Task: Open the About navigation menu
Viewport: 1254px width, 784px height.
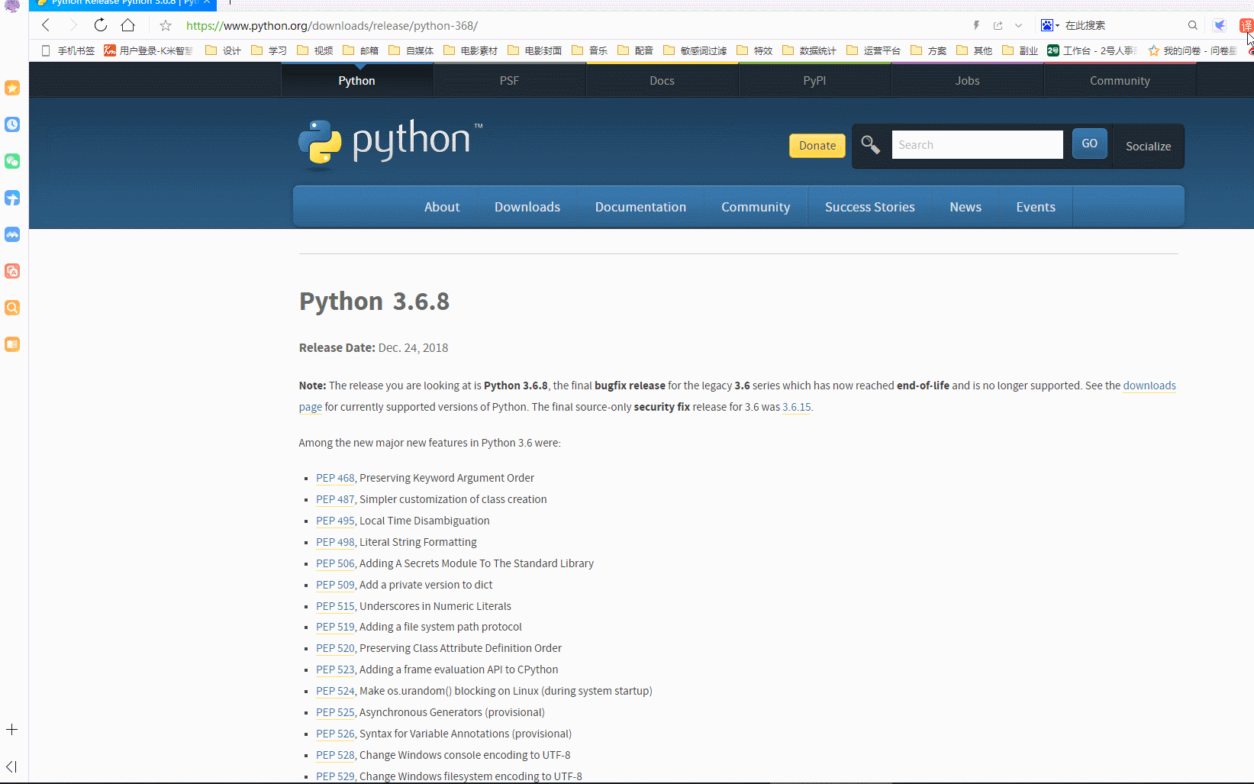Action: coord(442,207)
